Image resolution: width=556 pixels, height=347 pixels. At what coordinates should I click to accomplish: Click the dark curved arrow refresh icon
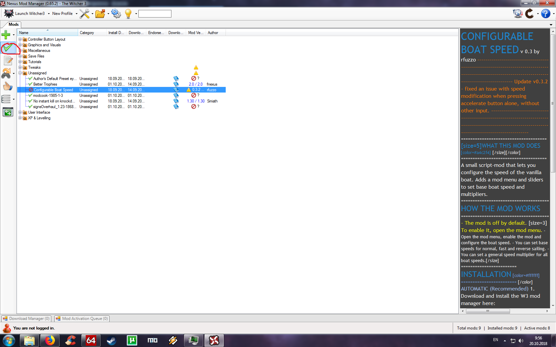530,14
